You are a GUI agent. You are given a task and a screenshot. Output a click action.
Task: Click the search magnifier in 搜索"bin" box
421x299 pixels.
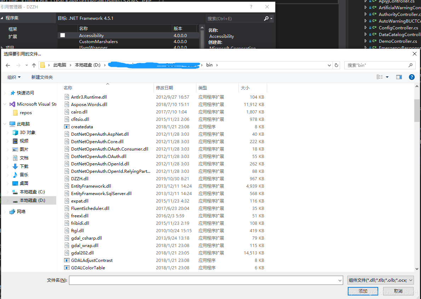click(x=410, y=65)
